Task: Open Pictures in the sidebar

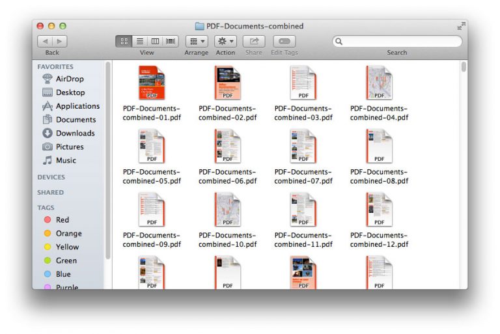Action: (x=70, y=146)
